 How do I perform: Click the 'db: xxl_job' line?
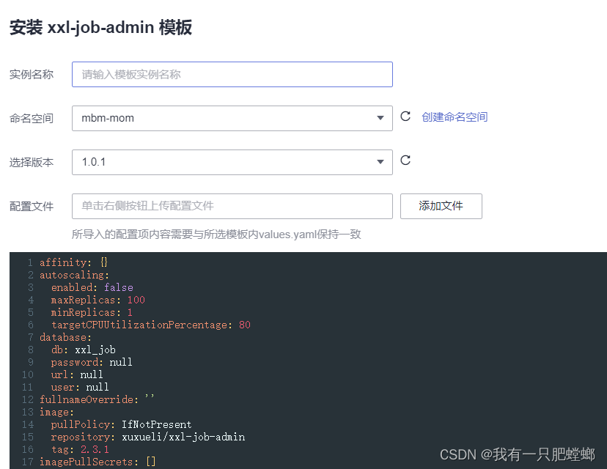(x=84, y=350)
